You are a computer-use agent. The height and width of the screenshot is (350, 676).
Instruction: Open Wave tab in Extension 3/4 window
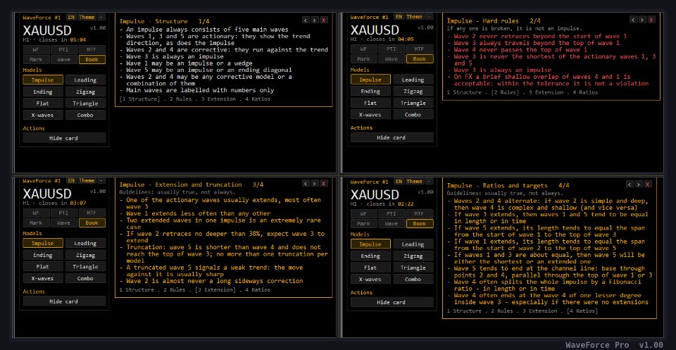click(x=64, y=223)
